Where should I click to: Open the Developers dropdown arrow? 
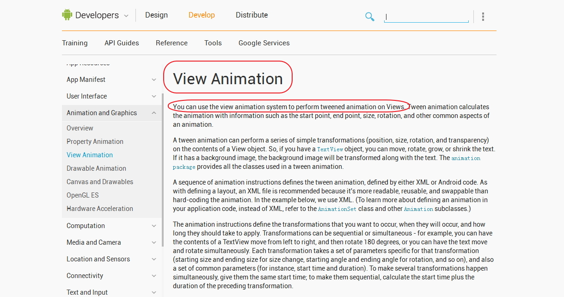126,16
